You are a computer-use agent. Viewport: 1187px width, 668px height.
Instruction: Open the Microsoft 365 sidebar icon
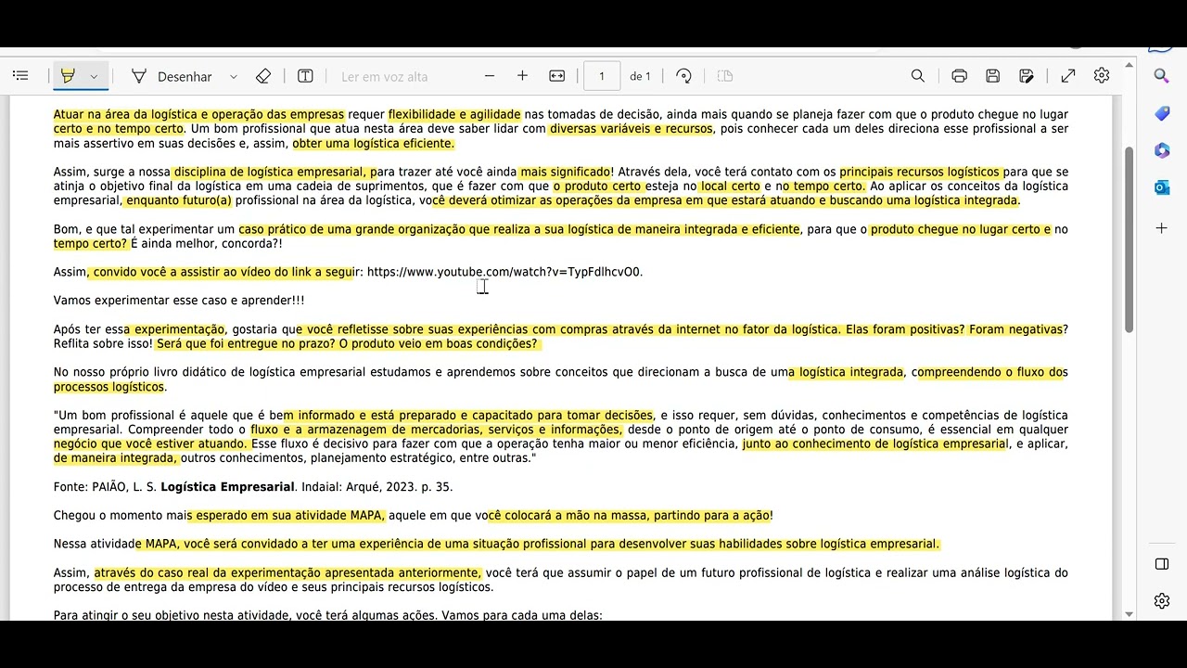1162,150
